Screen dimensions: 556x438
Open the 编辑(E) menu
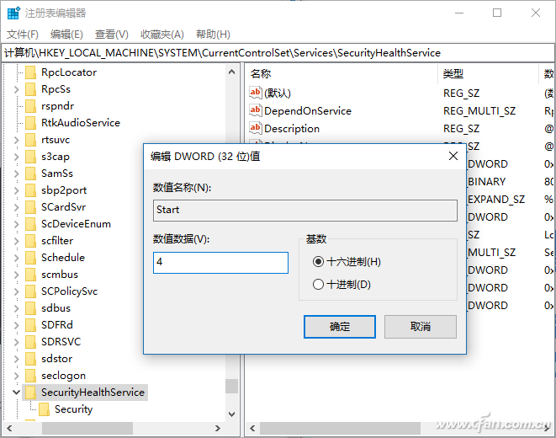(x=66, y=35)
